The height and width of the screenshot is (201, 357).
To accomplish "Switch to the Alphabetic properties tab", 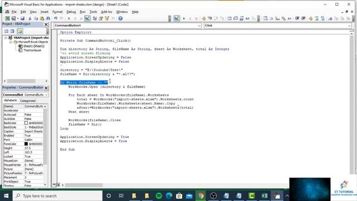I will [x=11, y=100].
